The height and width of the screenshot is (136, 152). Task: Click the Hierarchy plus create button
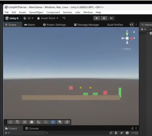[142, 29]
